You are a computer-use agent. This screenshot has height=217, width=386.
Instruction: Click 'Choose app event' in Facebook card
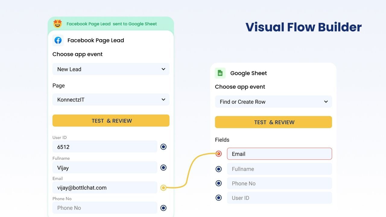[78, 54]
